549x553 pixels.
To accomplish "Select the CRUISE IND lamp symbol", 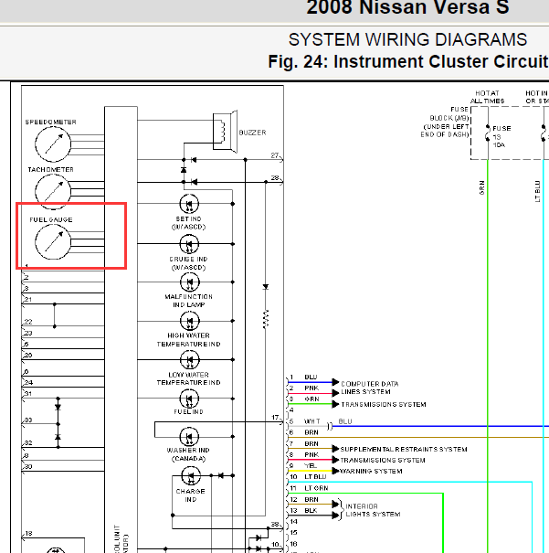I will [x=189, y=243].
